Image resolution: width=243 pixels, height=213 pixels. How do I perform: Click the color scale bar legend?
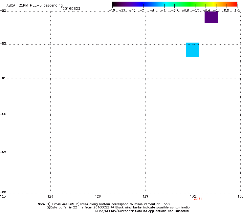tap(175, 4)
